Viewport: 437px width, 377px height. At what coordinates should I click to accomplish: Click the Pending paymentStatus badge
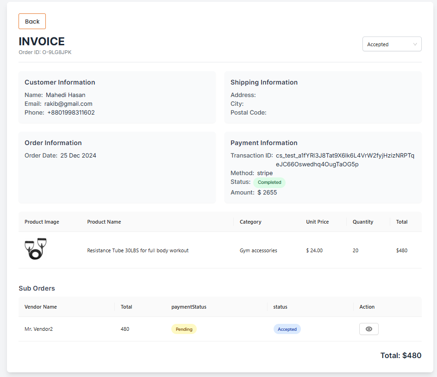pos(184,329)
